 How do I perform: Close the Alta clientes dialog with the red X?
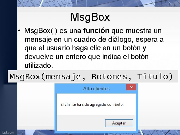(x=131, y=87)
